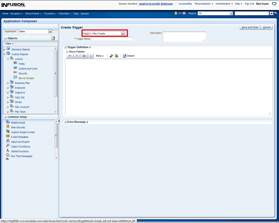Click the Object Workflows wrench icon

pos(8,145)
